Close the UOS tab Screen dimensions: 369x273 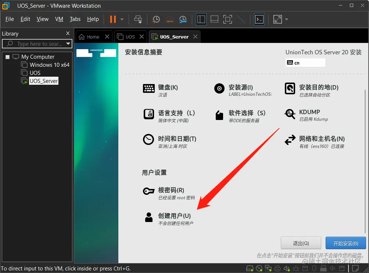click(x=141, y=37)
